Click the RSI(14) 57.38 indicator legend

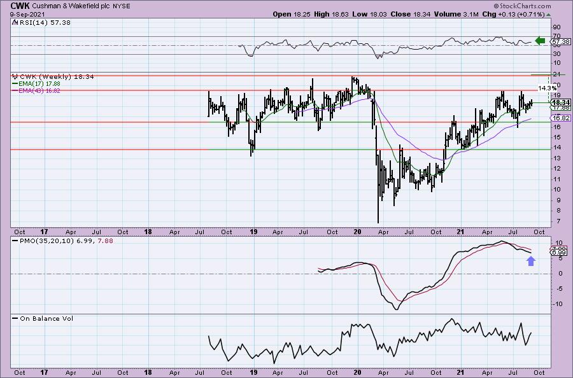[44, 23]
